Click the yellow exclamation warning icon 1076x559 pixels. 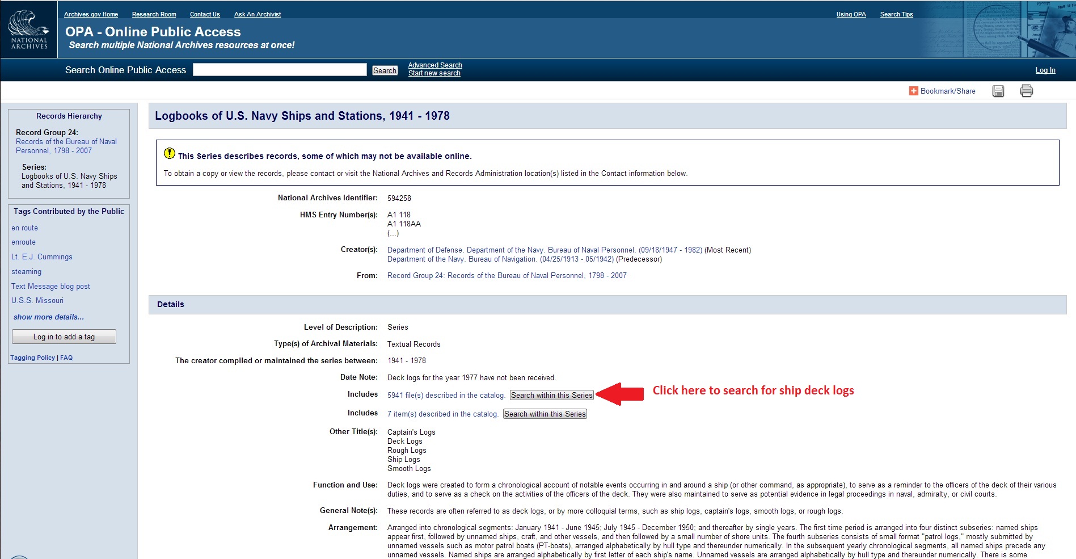[170, 153]
